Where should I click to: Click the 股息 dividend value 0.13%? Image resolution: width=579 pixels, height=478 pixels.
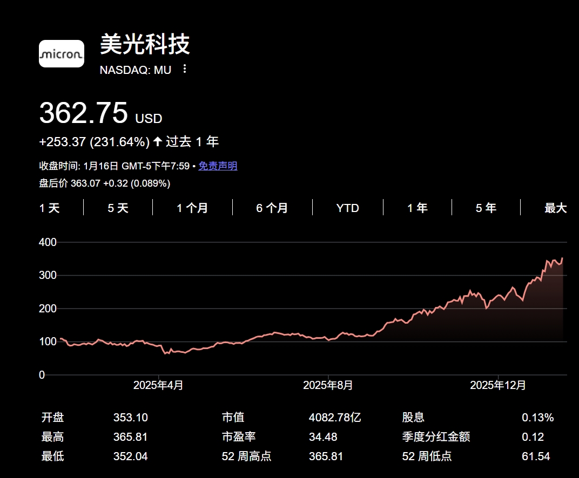(x=537, y=417)
